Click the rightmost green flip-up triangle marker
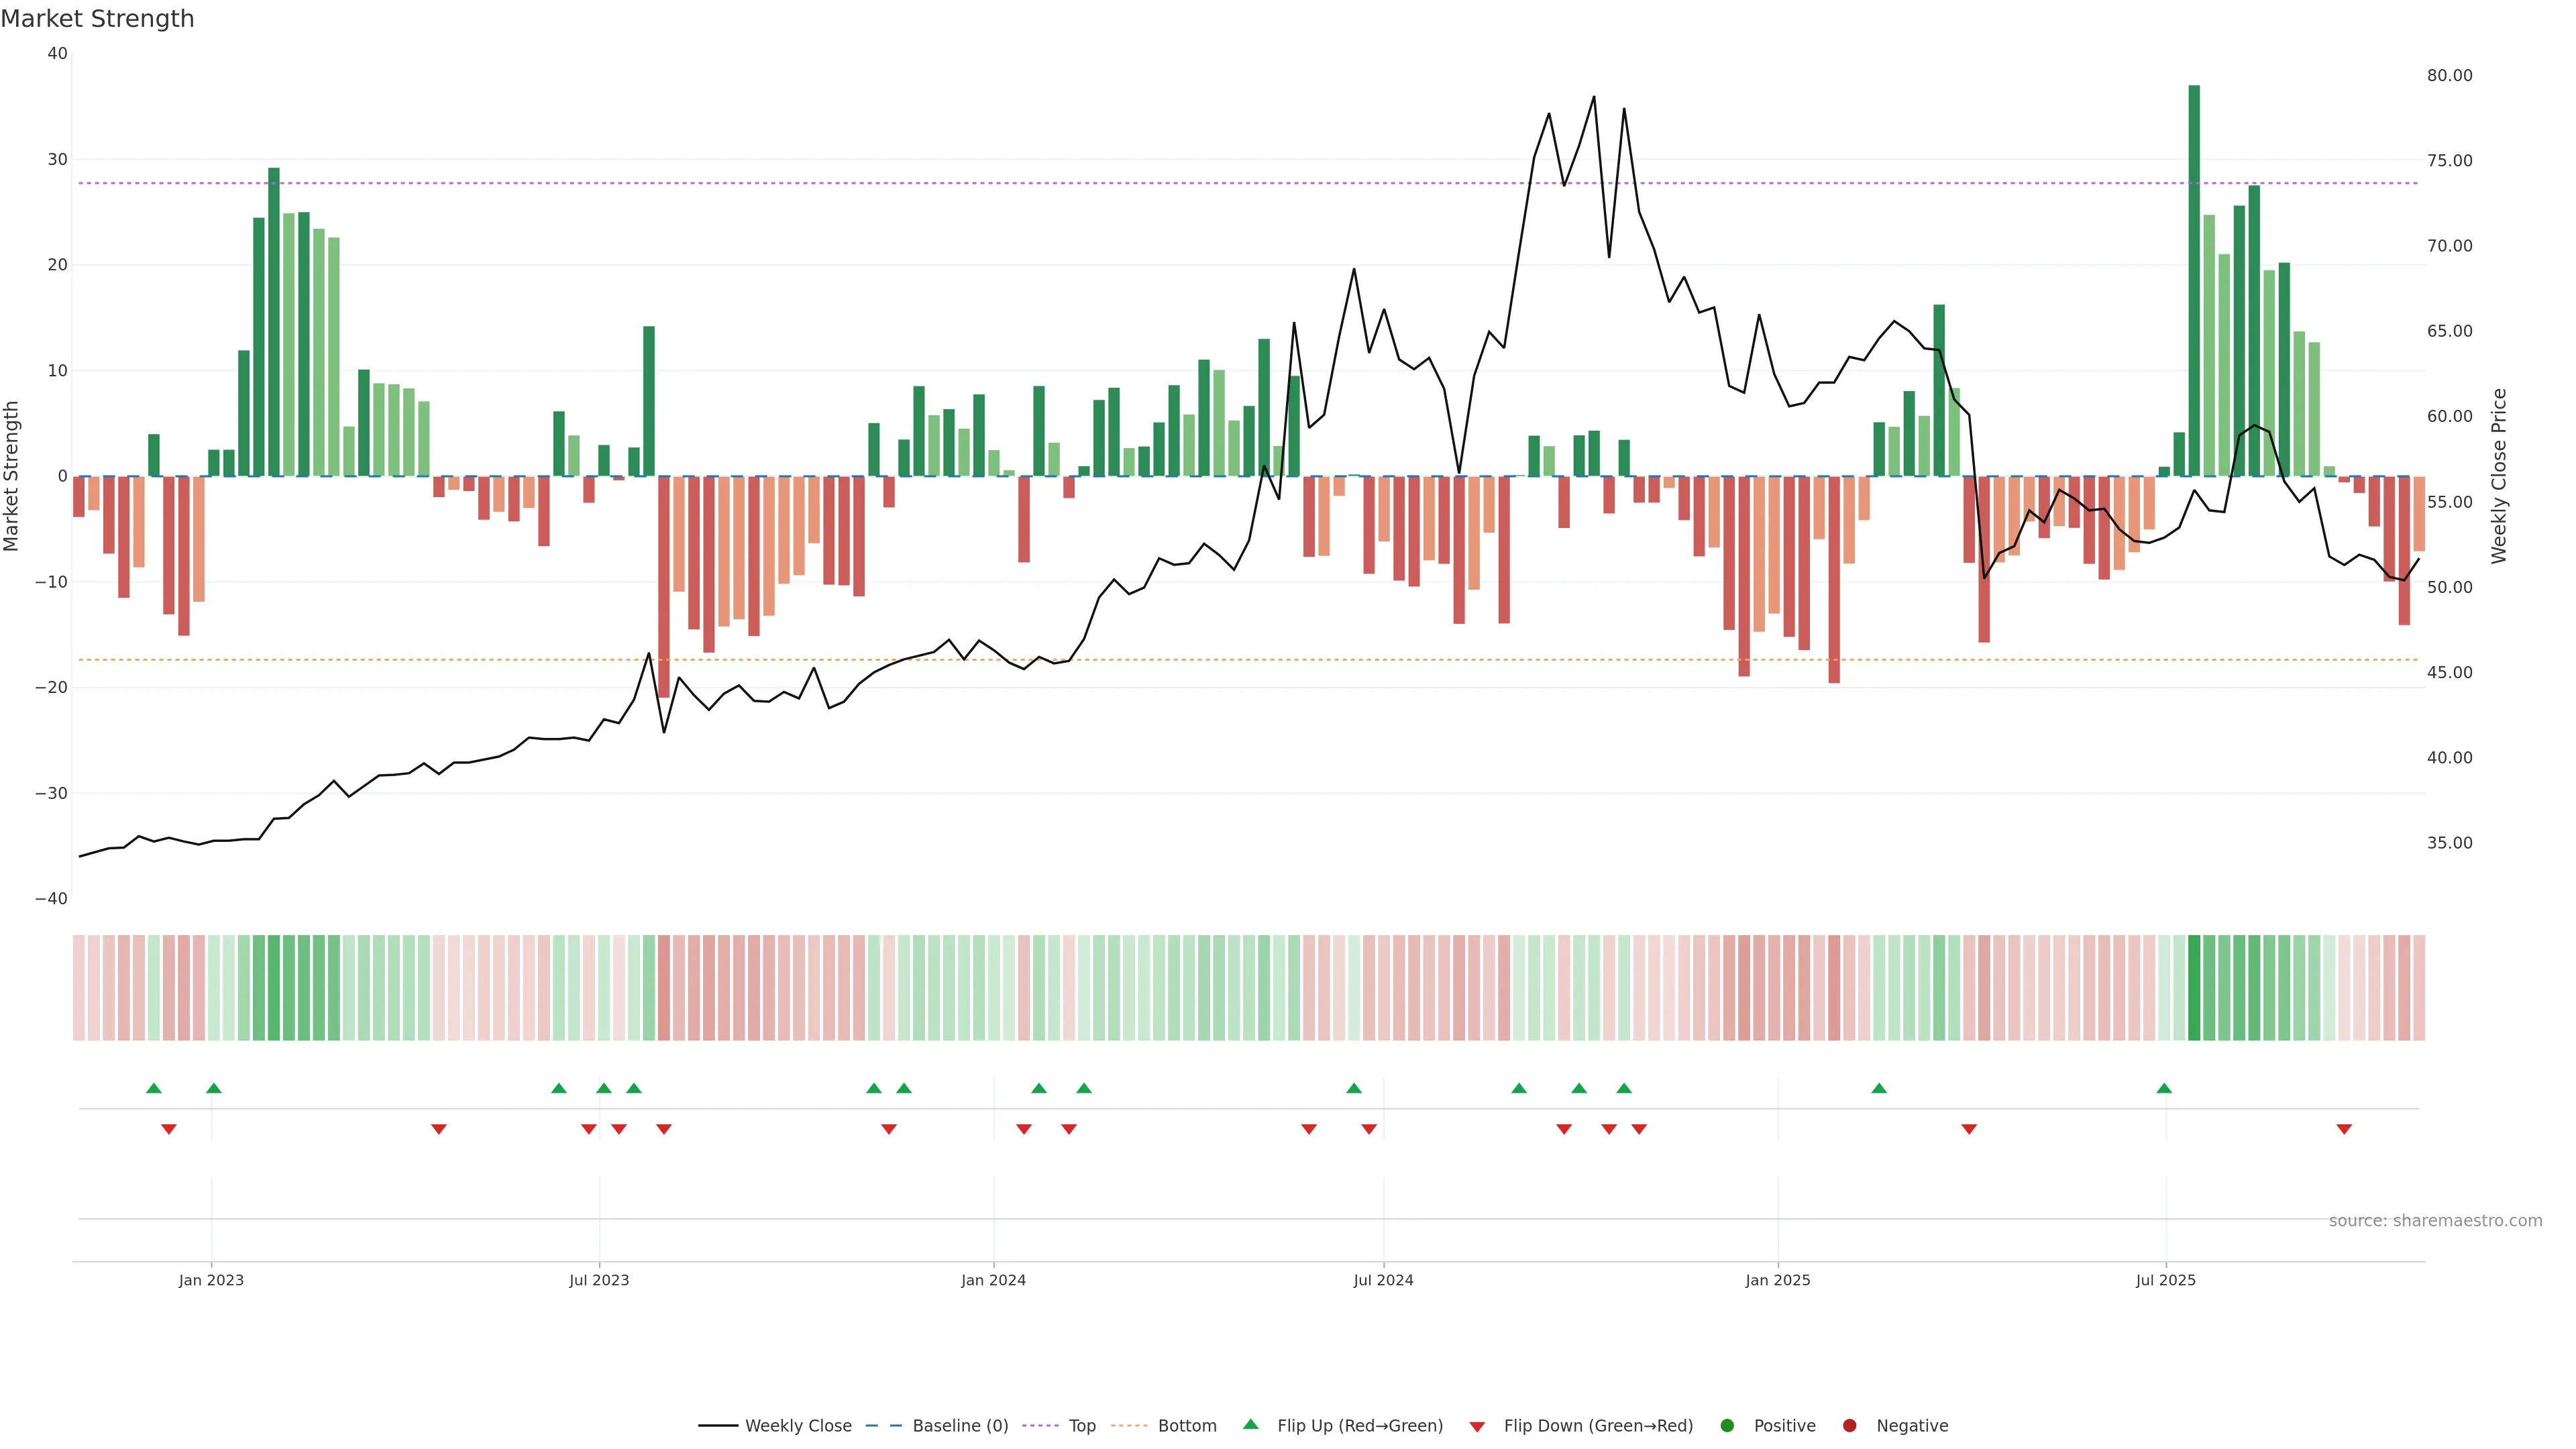Image resolution: width=2576 pixels, height=1449 pixels. point(2164,1088)
